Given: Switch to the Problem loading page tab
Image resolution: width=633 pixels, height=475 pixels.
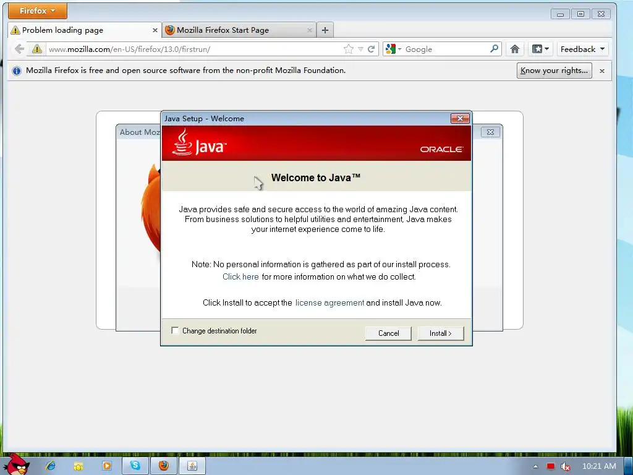Looking at the screenshot, I should (84, 30).
